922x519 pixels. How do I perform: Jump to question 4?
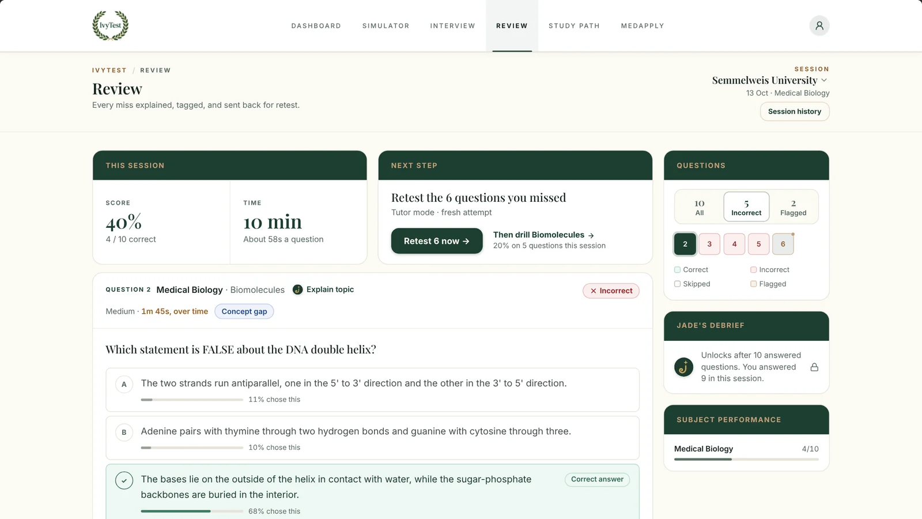click(734, 244)
